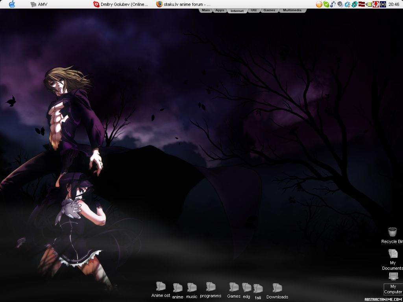Viewport: 403px width, 302px height.
Task: Select the Games tab in the launcher bar
Action: coord(269,11)
